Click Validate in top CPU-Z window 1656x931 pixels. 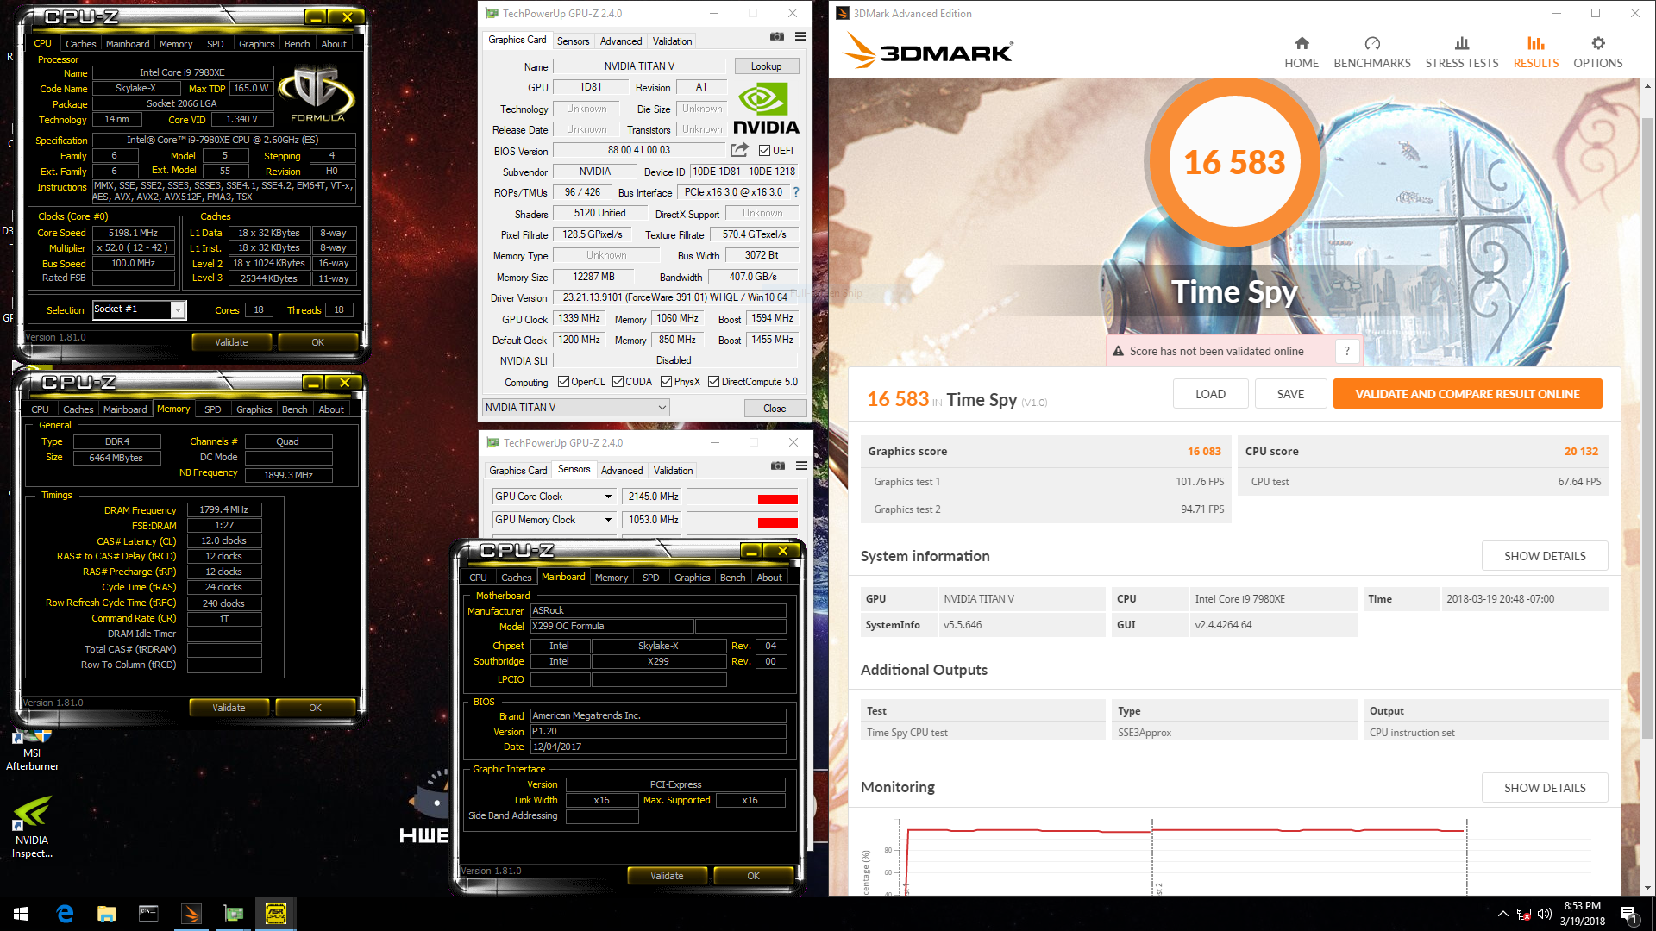click(x=231, y=342)
